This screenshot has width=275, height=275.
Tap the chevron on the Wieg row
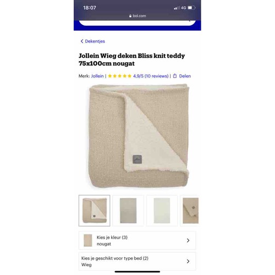click(188, 261)
